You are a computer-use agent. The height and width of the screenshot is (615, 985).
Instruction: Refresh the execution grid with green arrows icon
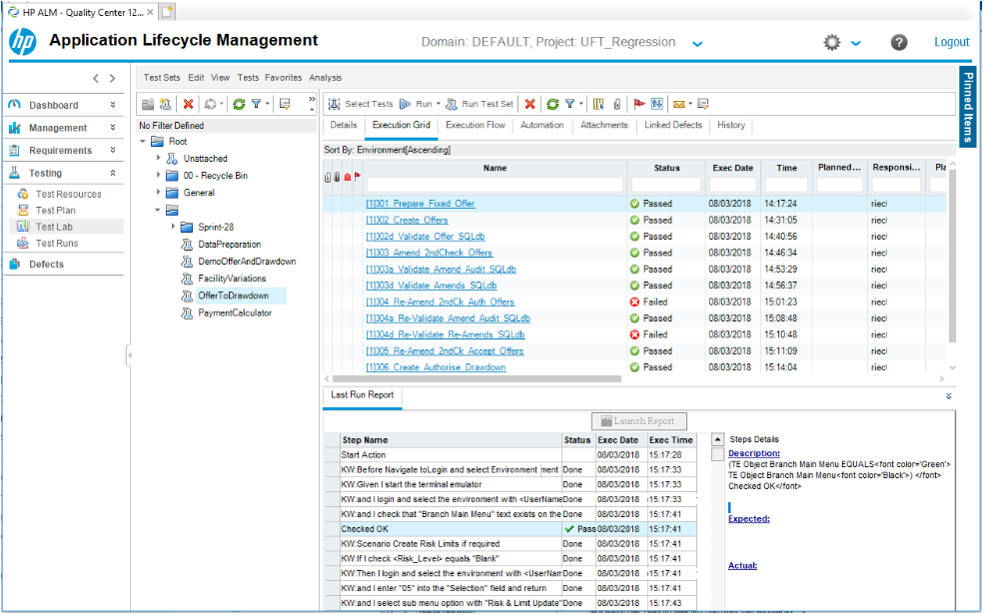(551, 104)
